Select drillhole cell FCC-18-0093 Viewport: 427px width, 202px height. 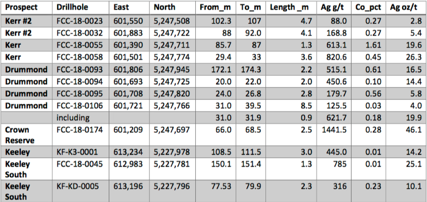pyautogui.click(x=80, y=70)
